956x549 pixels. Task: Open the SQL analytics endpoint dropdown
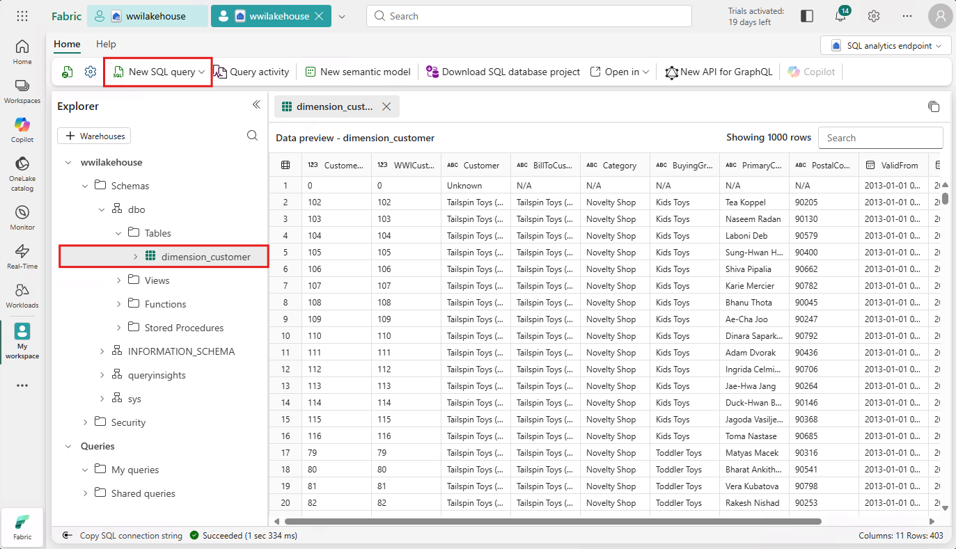coord(886,46)
